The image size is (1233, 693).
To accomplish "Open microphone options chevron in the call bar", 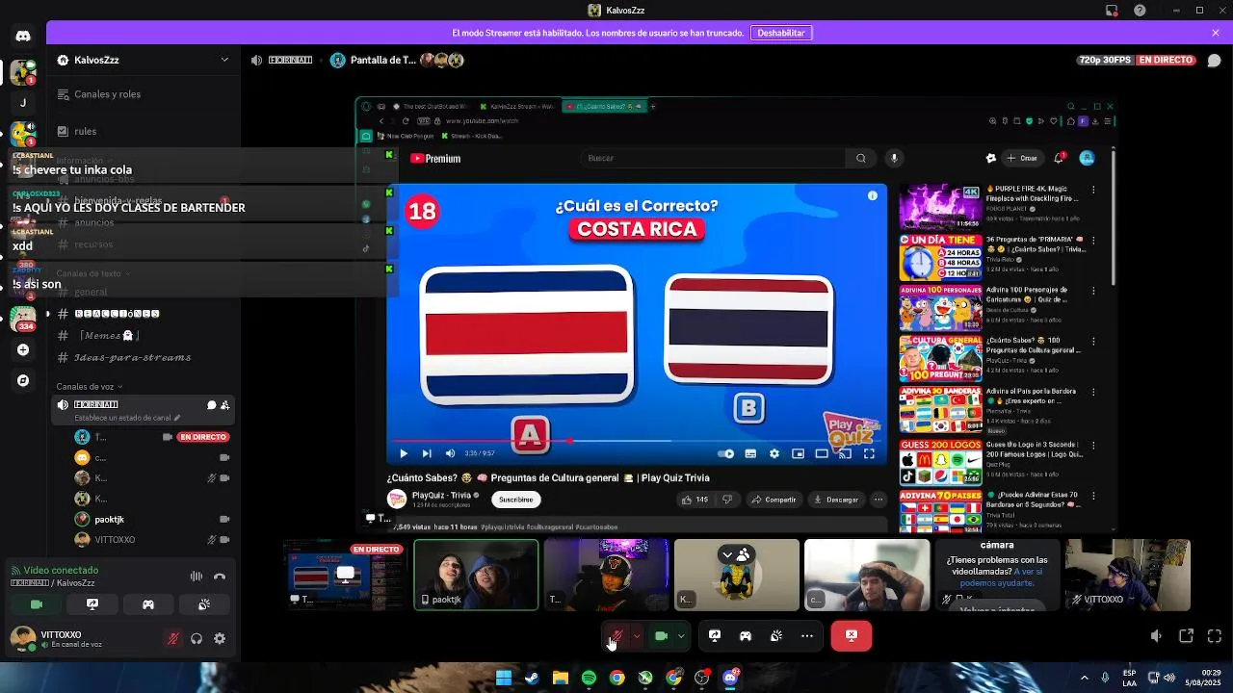I will [636, 635].
